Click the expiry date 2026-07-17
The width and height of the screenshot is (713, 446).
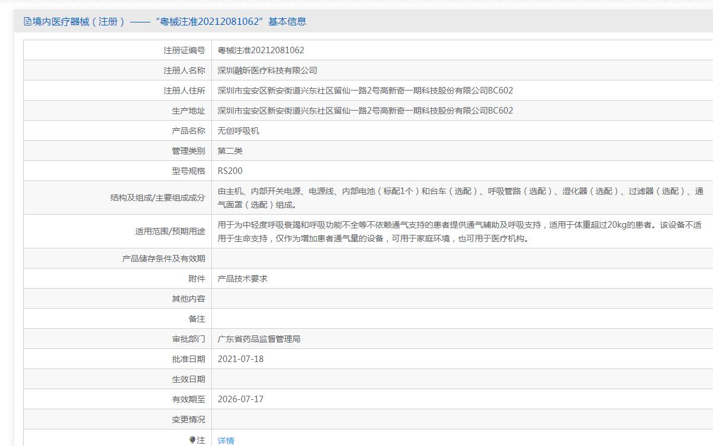click(240, 399)
